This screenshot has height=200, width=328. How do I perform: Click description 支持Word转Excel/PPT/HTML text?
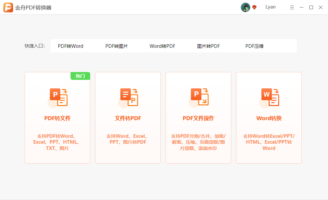pos(269,142)
